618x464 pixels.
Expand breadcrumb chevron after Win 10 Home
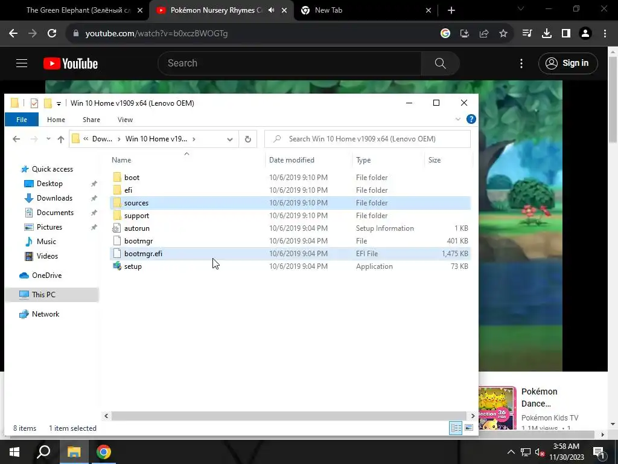194,139
